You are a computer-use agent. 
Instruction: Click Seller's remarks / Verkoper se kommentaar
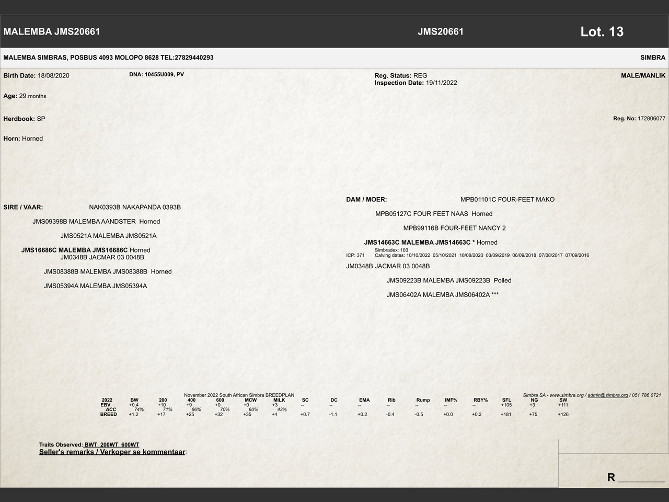113,452
